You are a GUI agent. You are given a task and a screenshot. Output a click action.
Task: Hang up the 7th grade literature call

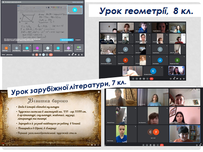pyautogui.click(x=162, y=145)
